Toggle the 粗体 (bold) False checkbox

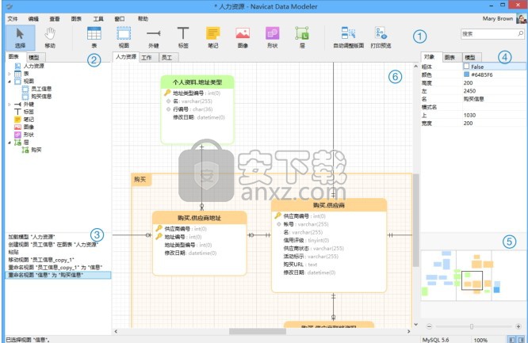point(466,67)
